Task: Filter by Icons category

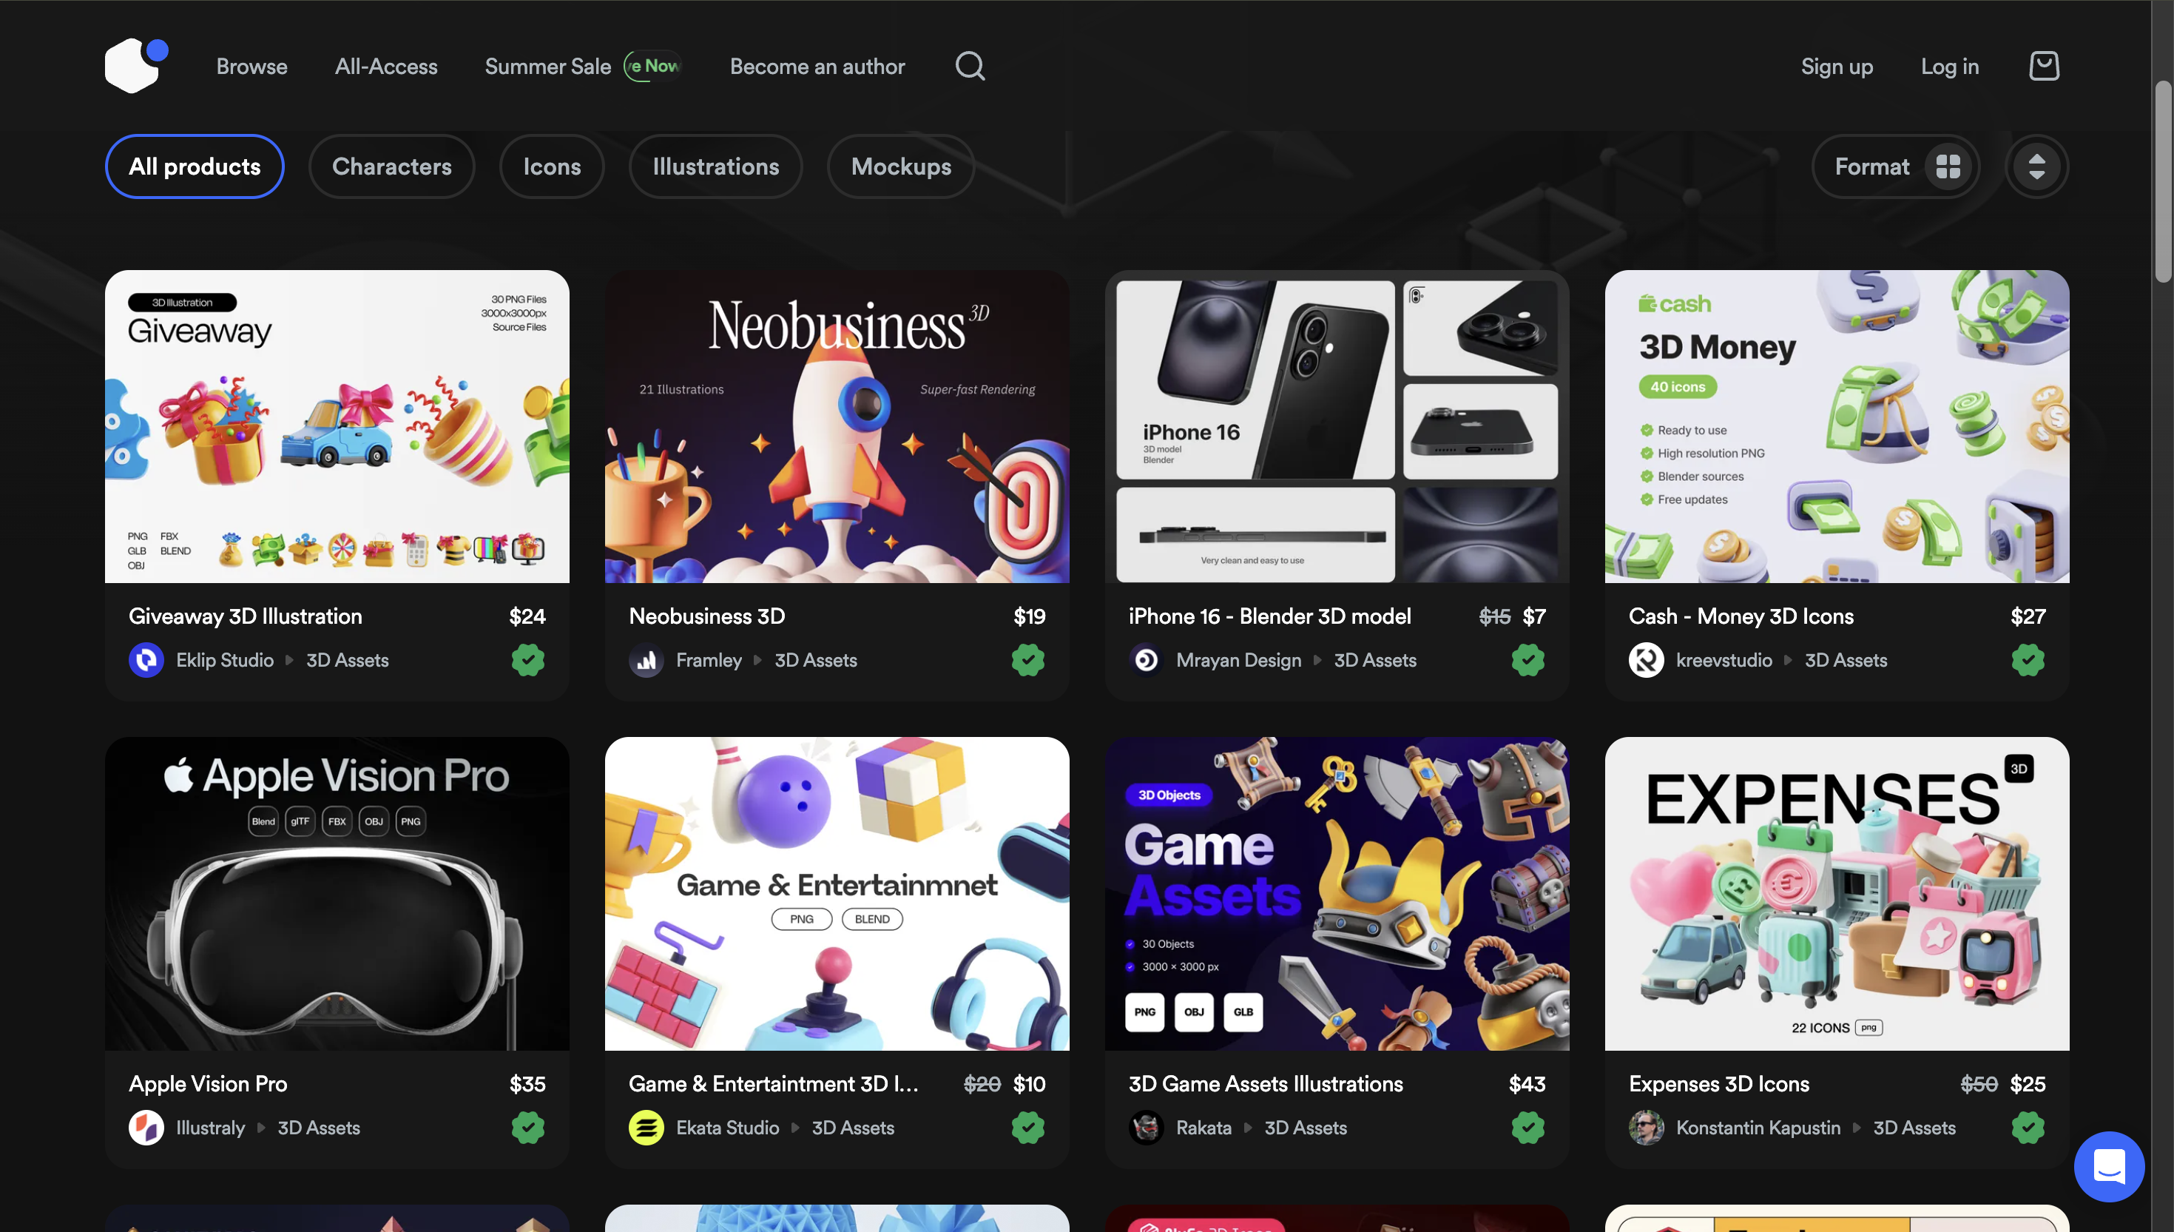Action: [552, 166]
